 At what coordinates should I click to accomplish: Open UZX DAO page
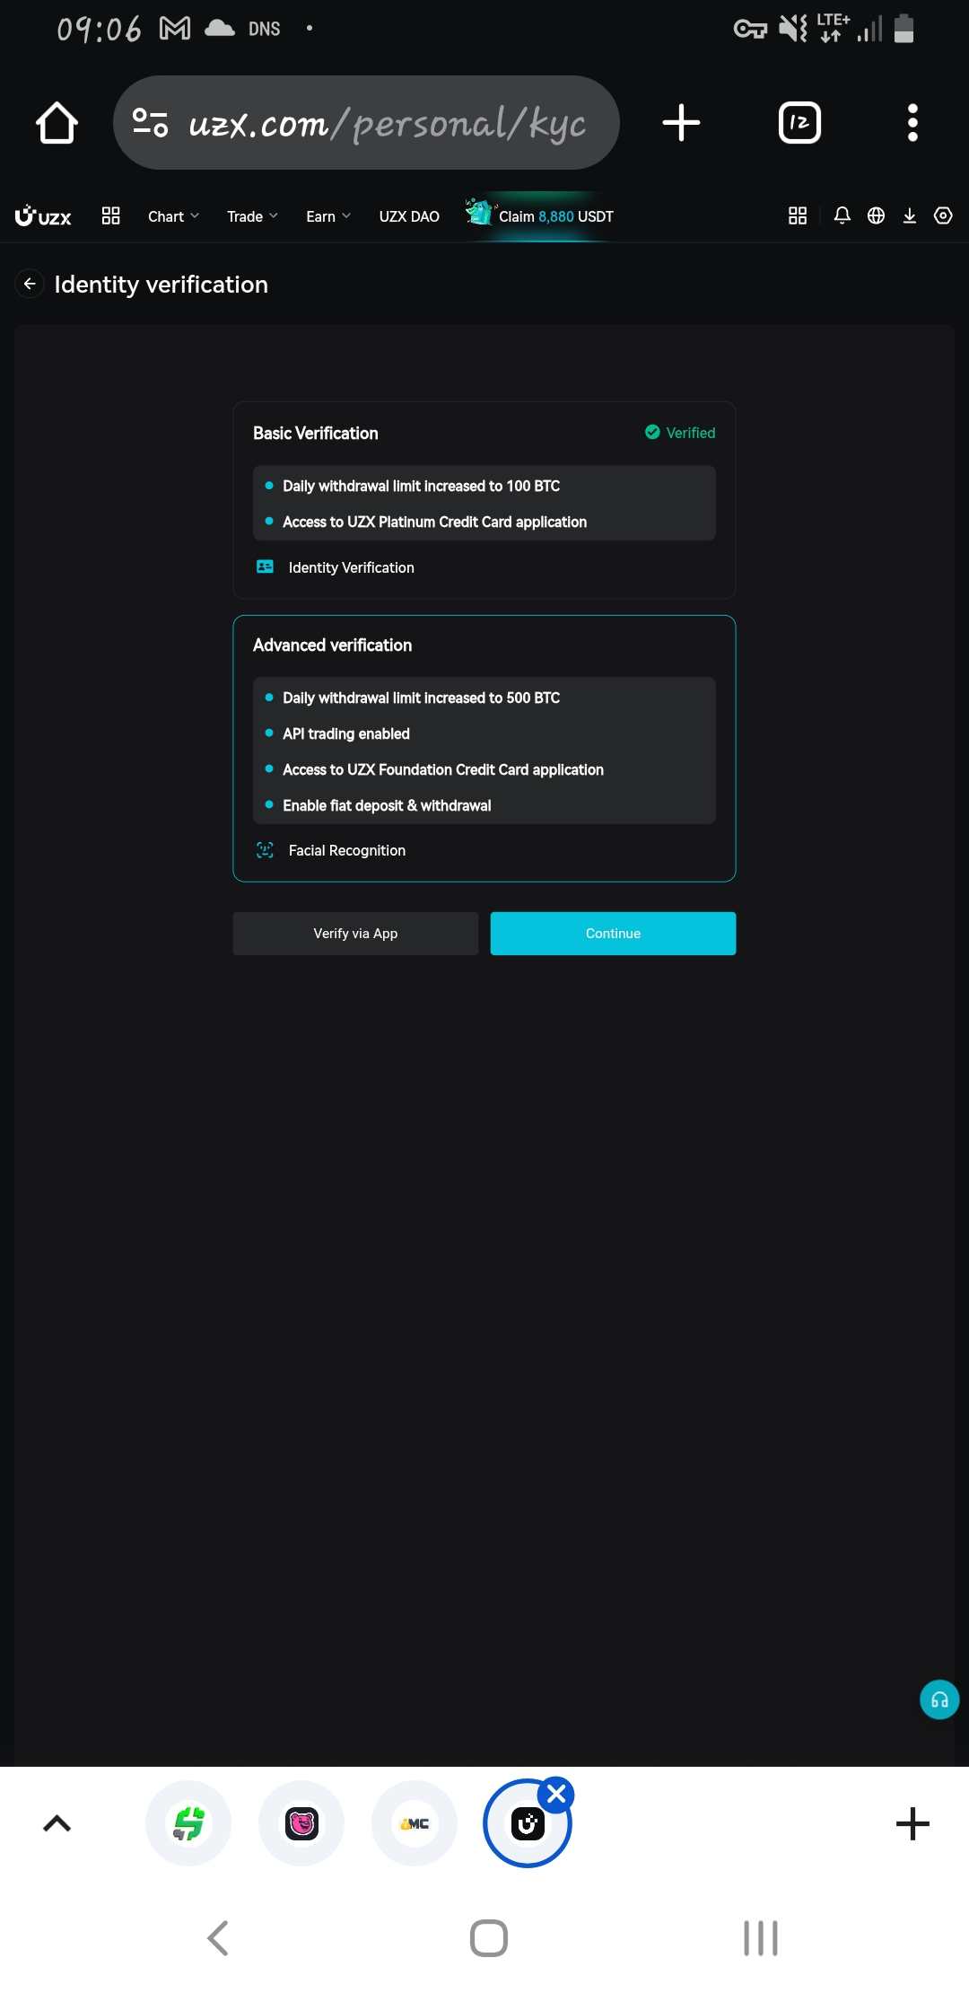coord(409,216)
